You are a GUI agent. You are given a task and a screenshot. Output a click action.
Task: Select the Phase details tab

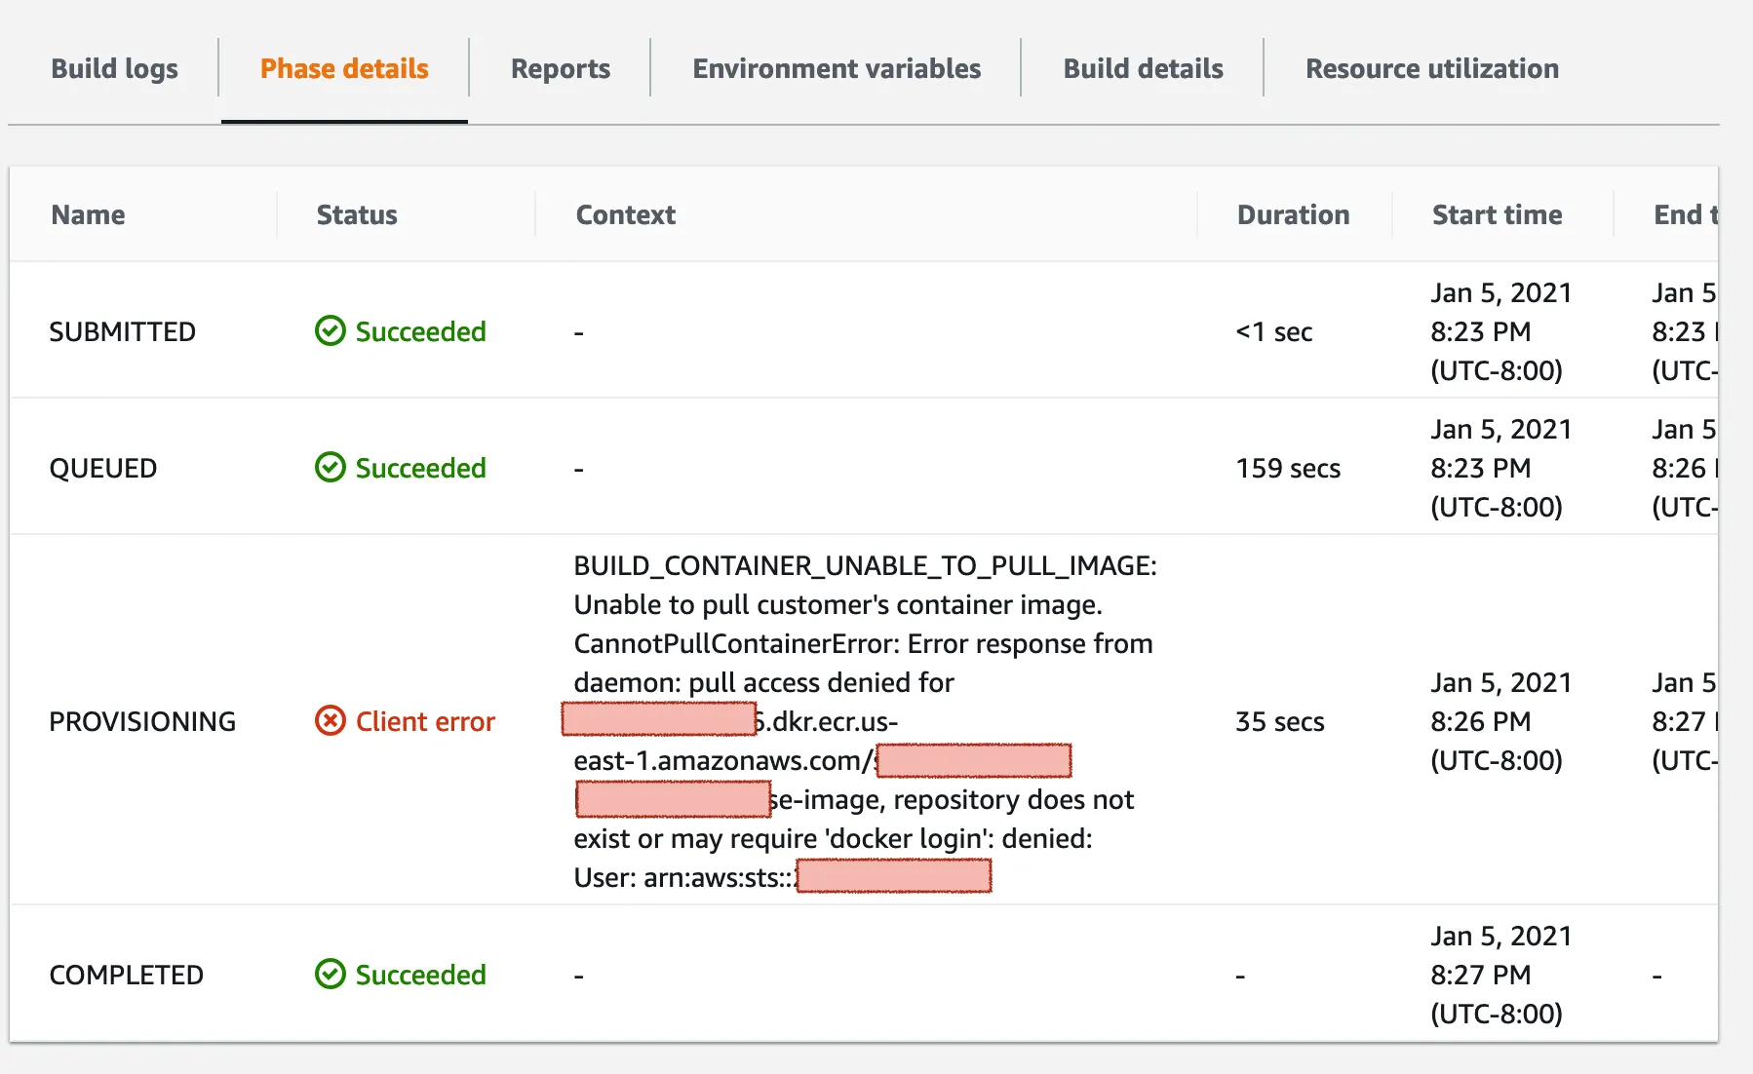(344, 69)
